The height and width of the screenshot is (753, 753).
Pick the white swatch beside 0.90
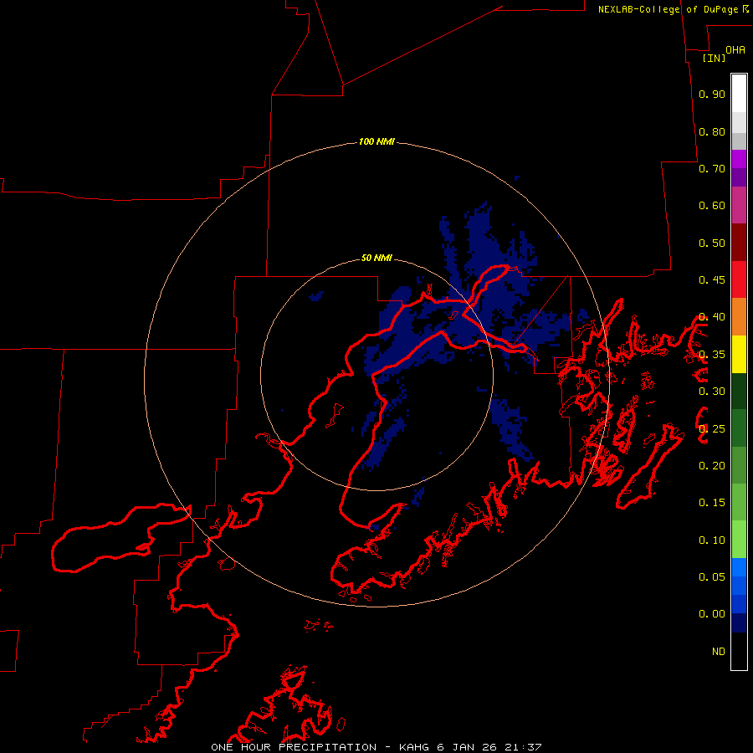[739, 94]
